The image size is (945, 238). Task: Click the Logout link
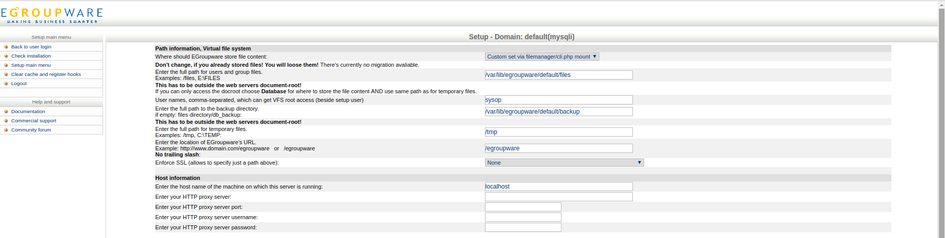click(x=19, y=84)
